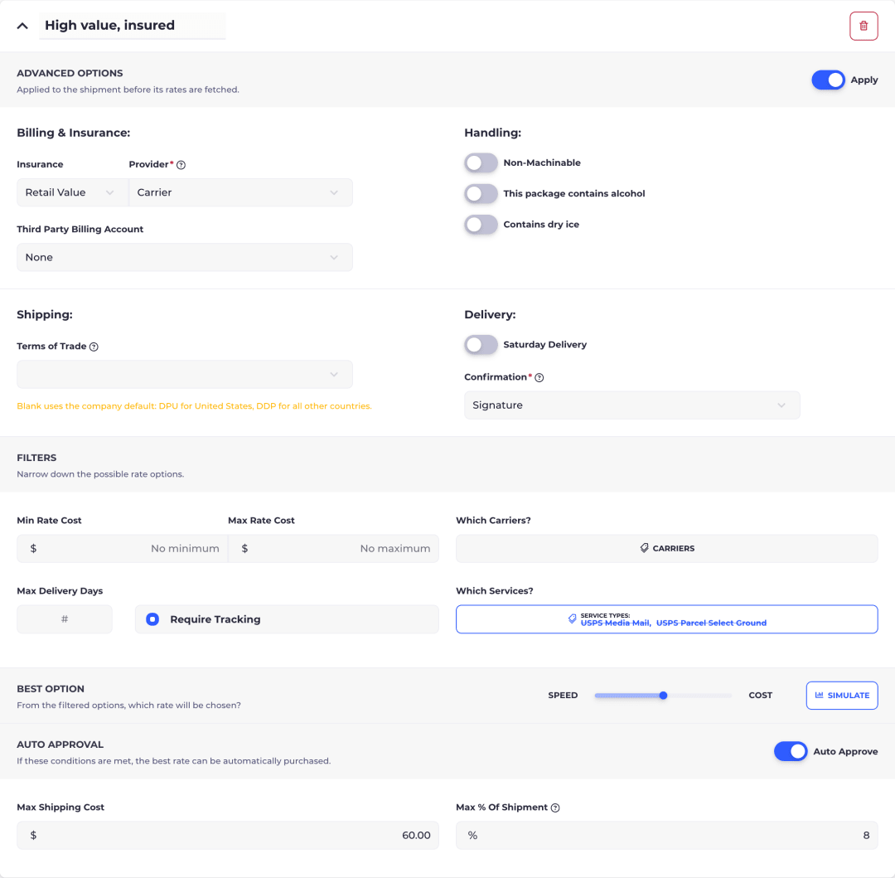Open the Terms of Trade help icon

(x=94, y=347)
